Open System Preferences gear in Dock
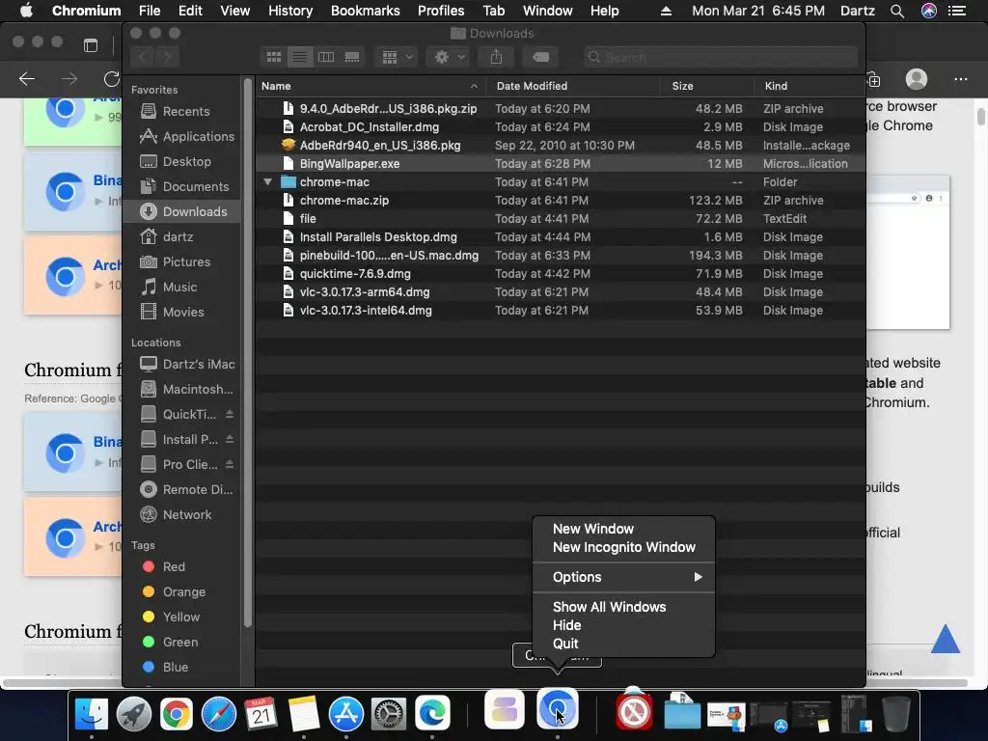Screen dimensions: 988x741 [389, 713]
